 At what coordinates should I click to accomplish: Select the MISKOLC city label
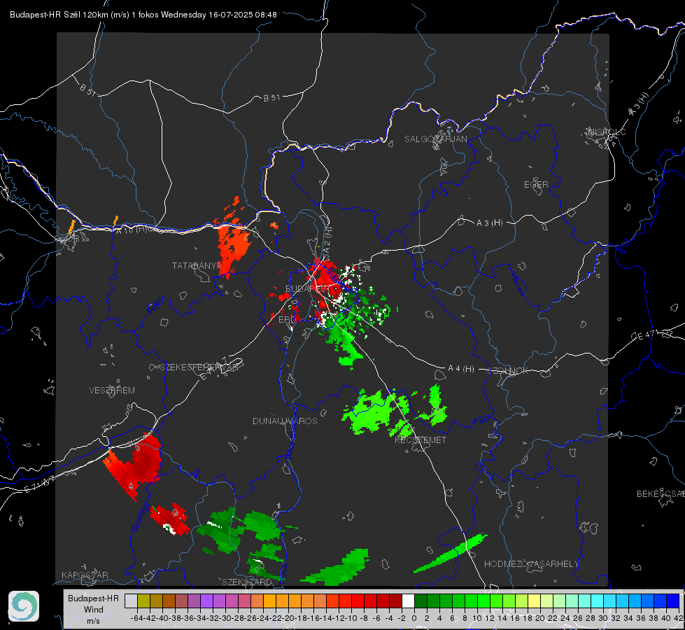(x=607, y=132)
